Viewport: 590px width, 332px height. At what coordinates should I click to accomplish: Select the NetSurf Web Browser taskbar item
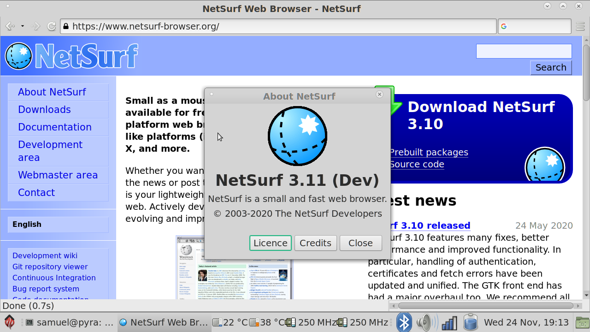164,322
